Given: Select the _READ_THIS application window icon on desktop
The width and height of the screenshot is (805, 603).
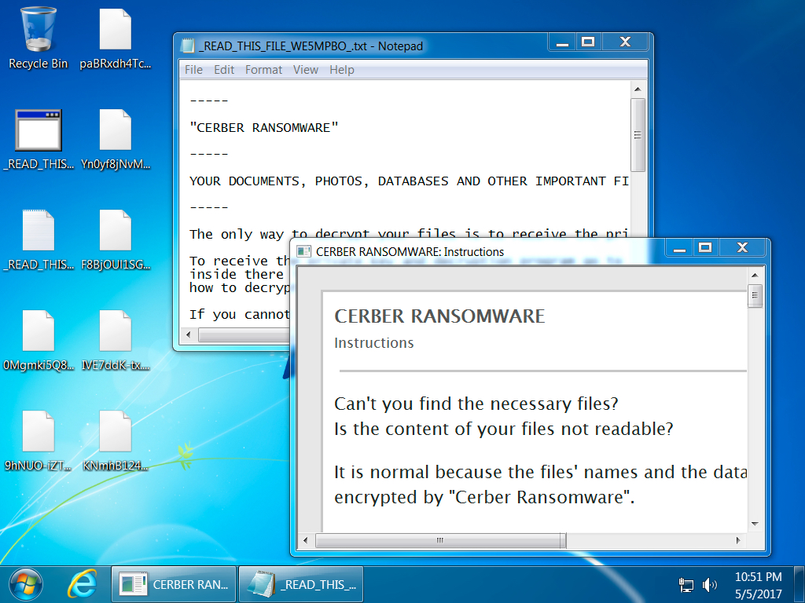Looking at the screenshot, I should tap(39, 140).
